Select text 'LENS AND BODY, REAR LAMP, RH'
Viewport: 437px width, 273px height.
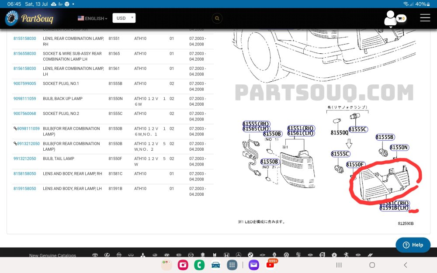tap(73, 173)
